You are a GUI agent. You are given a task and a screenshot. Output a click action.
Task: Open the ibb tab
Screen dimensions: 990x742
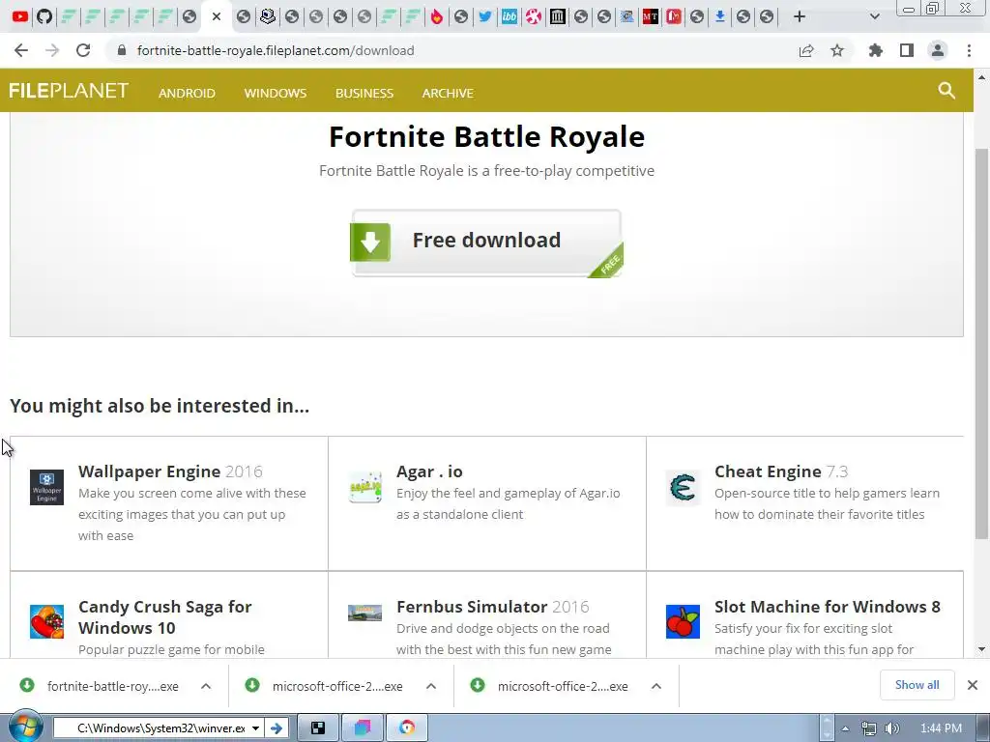[x=509, y=16]
